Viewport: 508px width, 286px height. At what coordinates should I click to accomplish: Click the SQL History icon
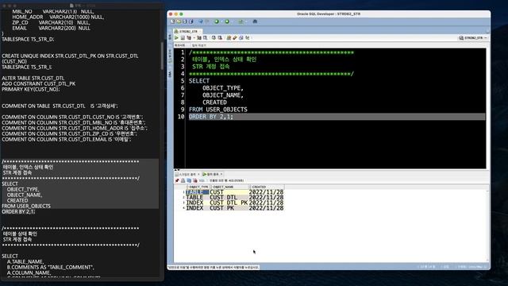pyautogui.click(x=241, y=38)
